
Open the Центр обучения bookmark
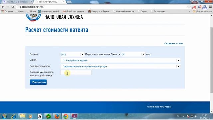pos(124,11)
